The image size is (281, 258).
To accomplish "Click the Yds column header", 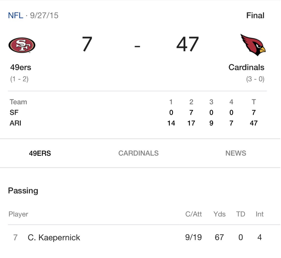I will pyautogui.click(x=219, y=214).
